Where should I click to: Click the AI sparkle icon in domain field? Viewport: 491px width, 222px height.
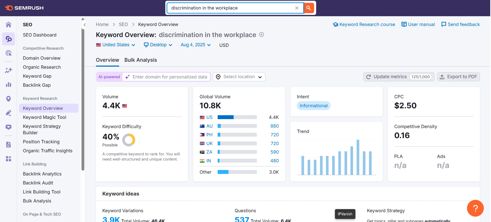127,77
